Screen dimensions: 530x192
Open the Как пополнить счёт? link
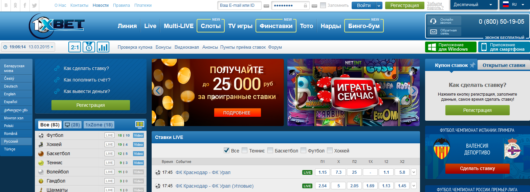pos(87,80)
